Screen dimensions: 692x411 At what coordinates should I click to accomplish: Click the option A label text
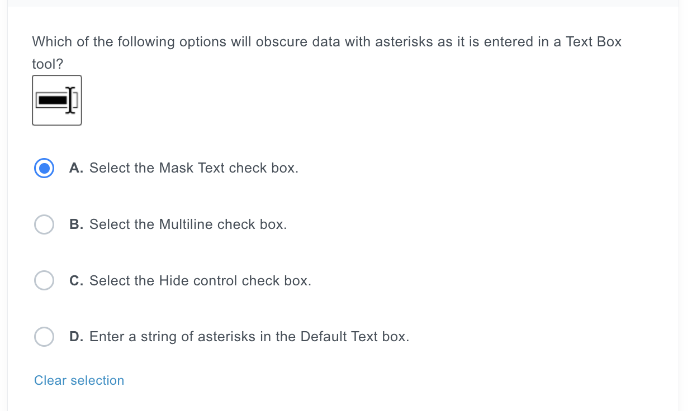tap(194, 168)
